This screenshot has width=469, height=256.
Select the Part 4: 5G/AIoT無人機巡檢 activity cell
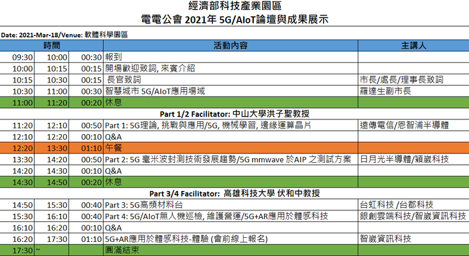point(230,216)
